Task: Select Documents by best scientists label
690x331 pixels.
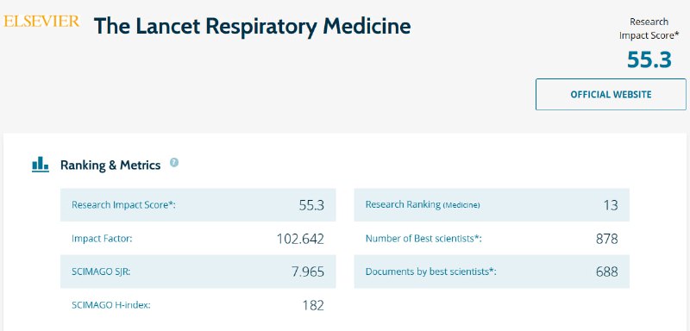Action: tap(430, 272)
